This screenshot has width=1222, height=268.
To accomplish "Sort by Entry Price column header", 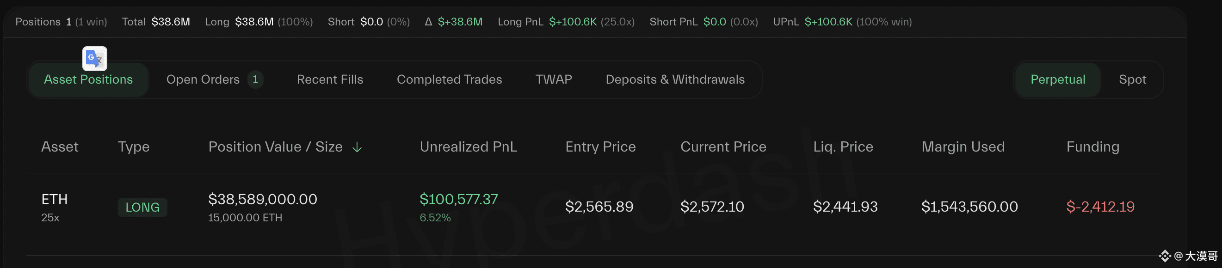I will (x=600, y=147).
